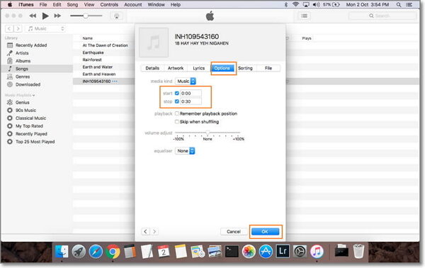
Task: Open Genius in the sidebar
Action: pos(22,102)
